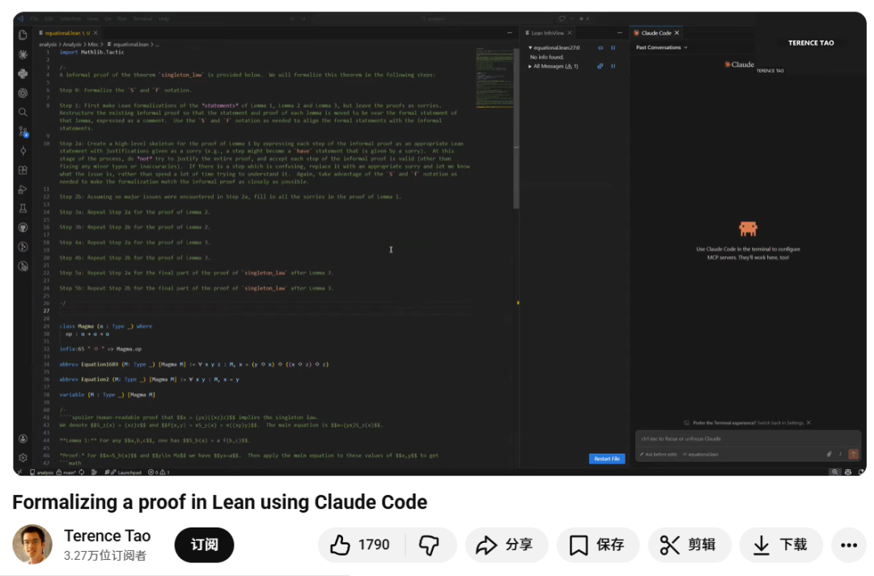Open the Testing flask icon
The image size is (874, 576).
(23, 209)
